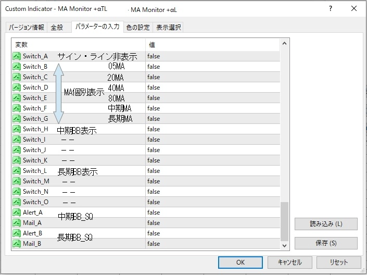This screenshot has width=367, height=275.
Task: Click the icon beside Mail_B
Action: (17, 244)
